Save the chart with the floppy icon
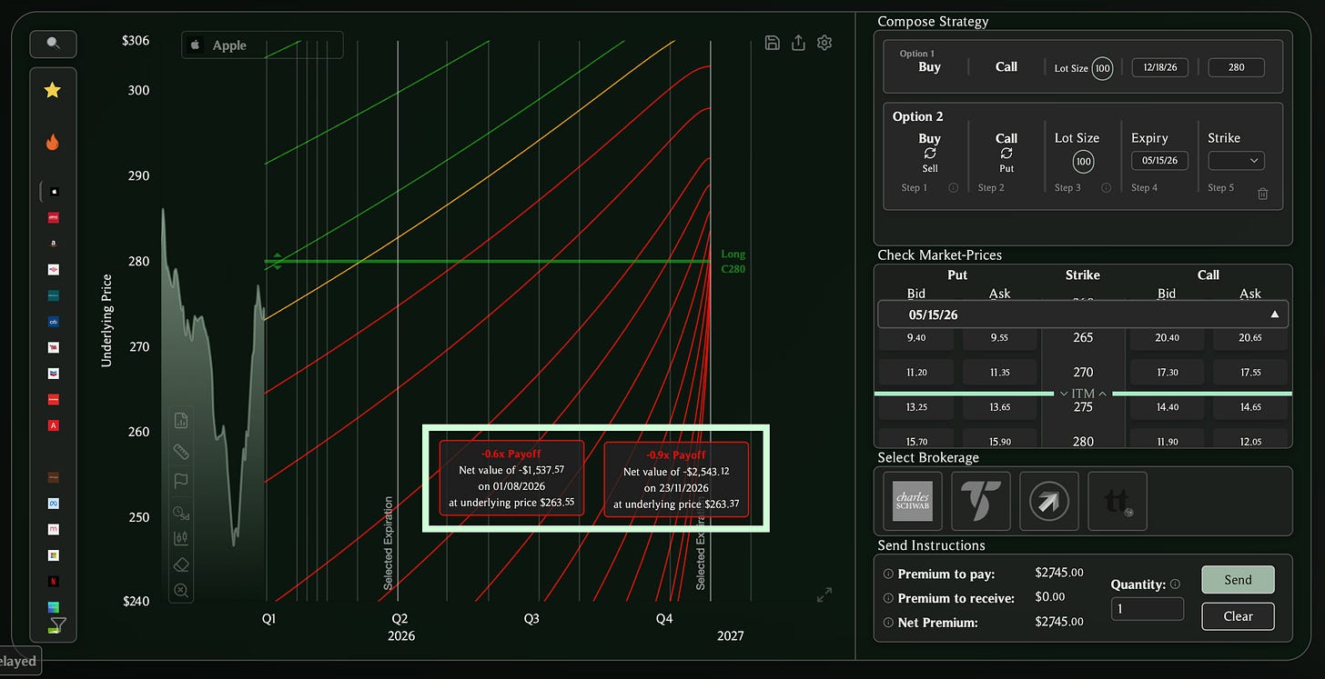Image resolution: width=1325 pixels, height=679 pixels. click(x=773, y=43)
